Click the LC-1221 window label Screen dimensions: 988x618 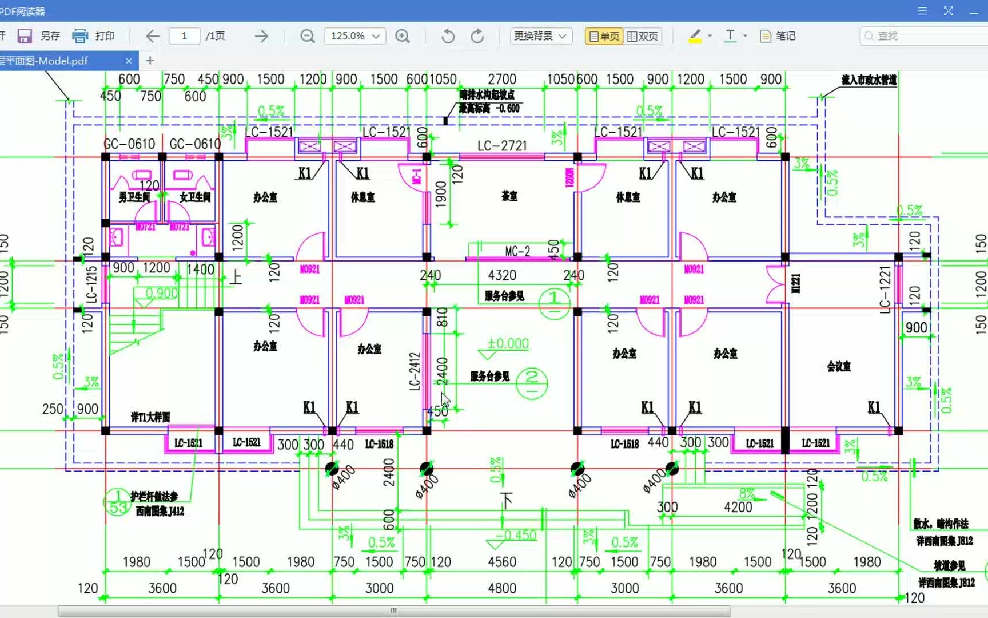[x=885, y=290]
